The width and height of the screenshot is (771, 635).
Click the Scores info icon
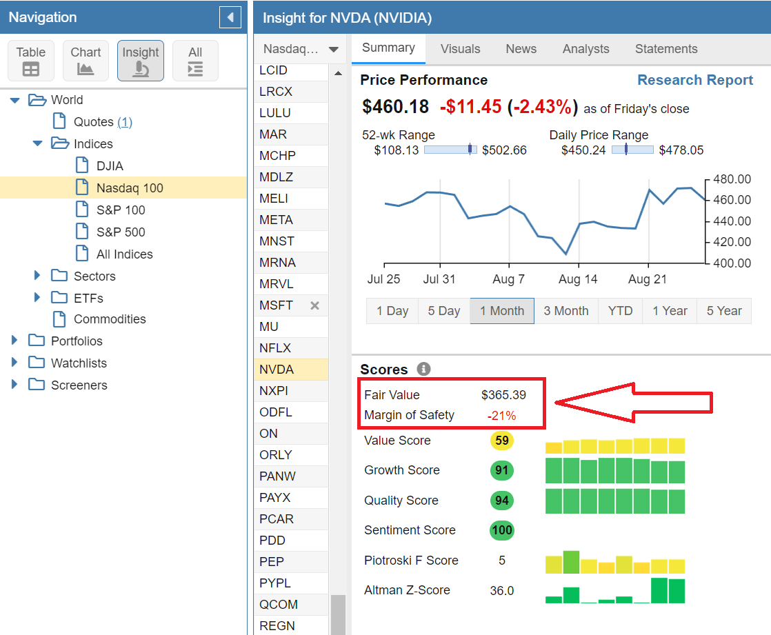pyautogui.click(x=423, y=369)
